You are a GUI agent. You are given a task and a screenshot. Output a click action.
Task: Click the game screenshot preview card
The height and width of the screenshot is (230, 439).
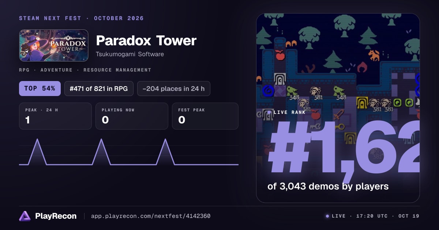click(x=338, y=108)
